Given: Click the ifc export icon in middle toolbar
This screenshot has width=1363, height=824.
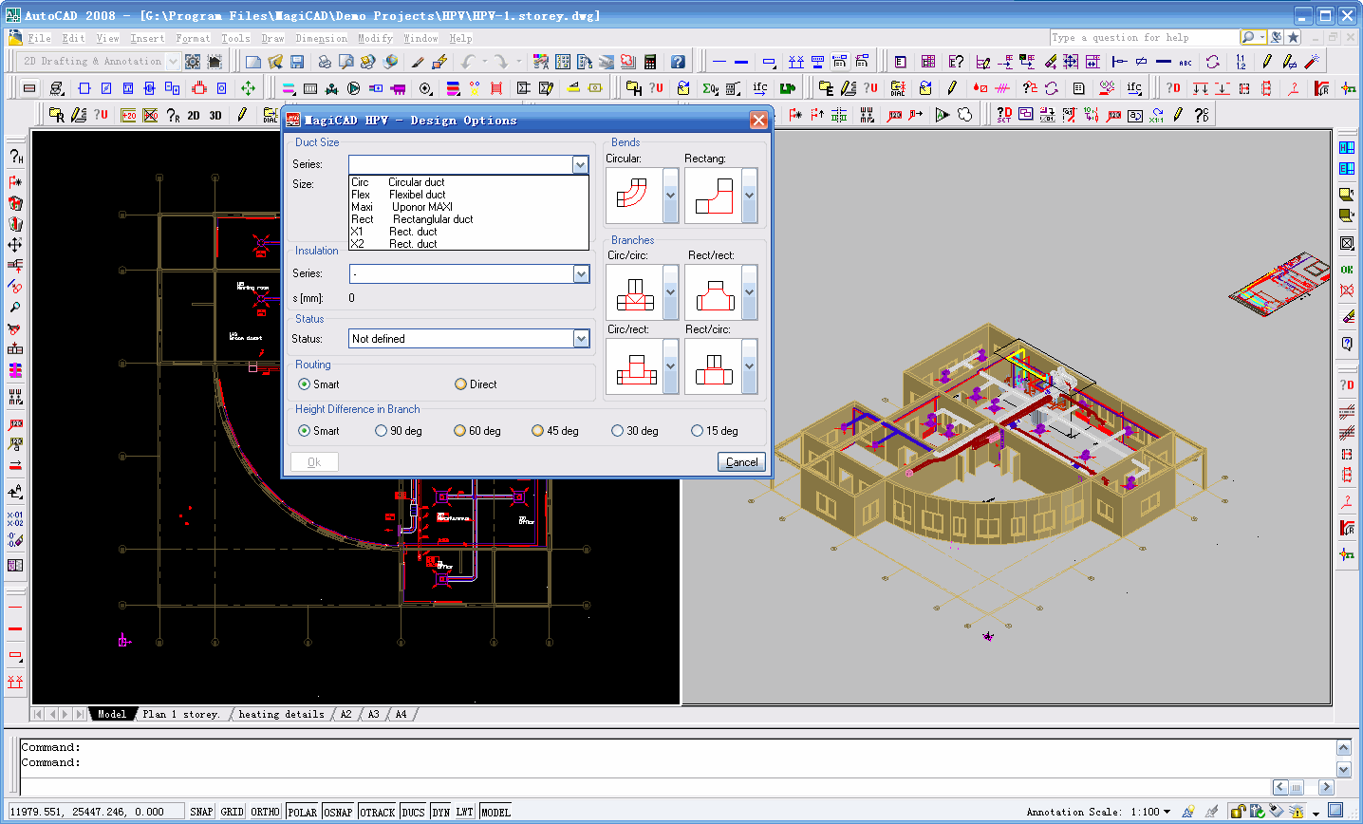Looking at the screenshot, I should pos(760,88).
